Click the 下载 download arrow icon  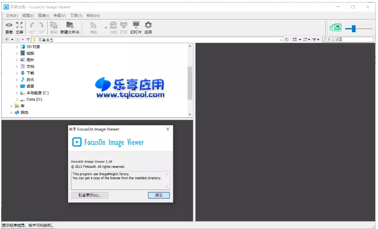(x=23, y=73)
